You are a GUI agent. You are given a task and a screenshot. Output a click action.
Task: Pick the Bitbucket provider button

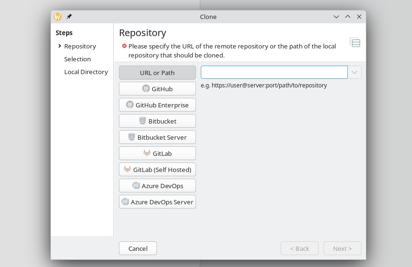click(157, 121)
